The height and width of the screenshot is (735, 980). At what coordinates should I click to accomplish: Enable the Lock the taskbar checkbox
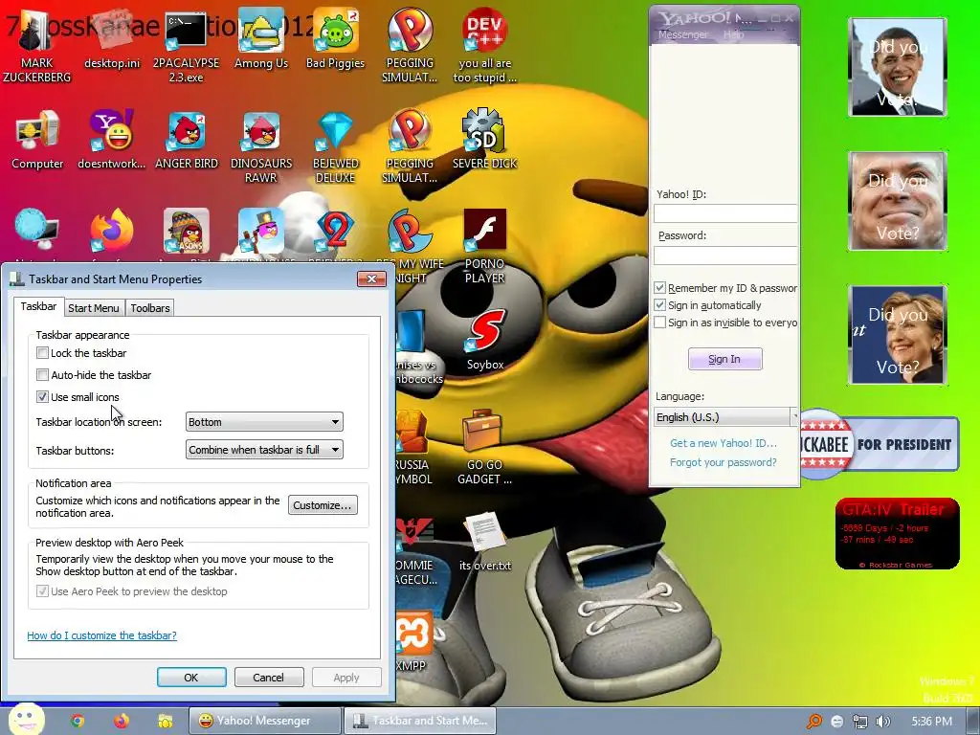(42, 353)
